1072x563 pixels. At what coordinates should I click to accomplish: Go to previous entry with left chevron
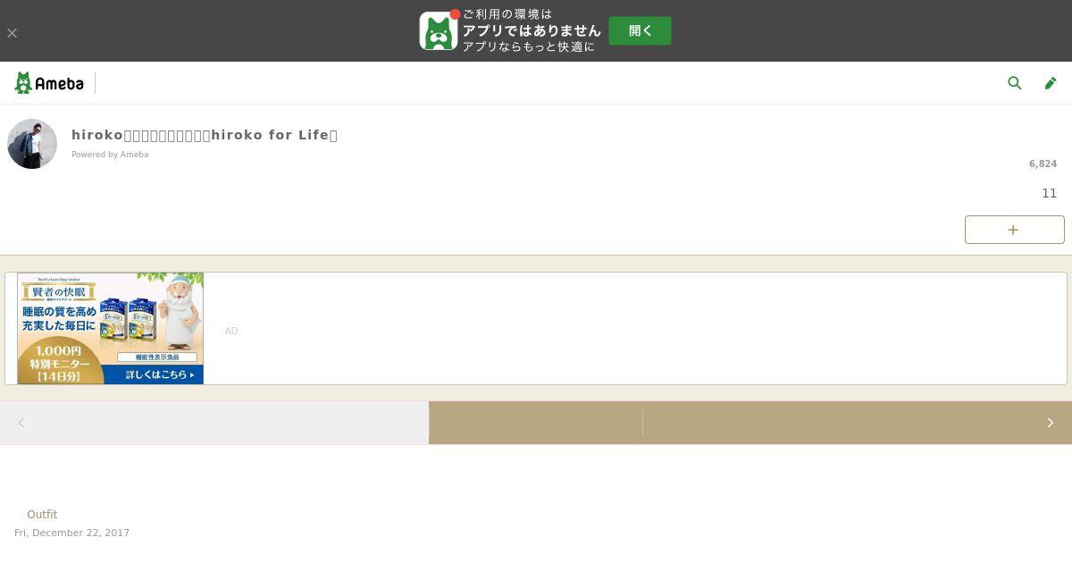(21, 423)
